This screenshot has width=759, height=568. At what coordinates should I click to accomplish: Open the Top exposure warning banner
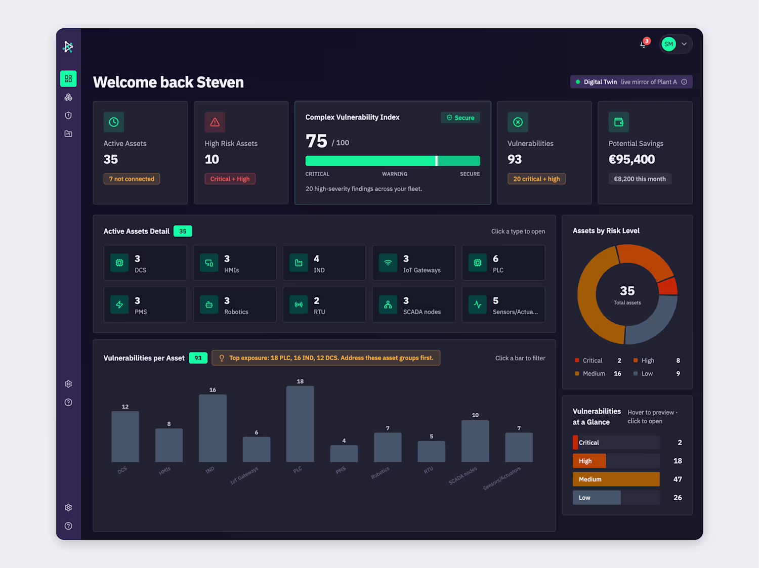326,358
